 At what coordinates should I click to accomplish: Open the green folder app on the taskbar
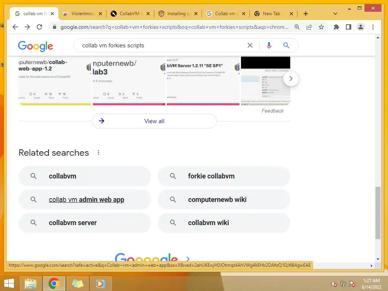click(x=77, y=283)
